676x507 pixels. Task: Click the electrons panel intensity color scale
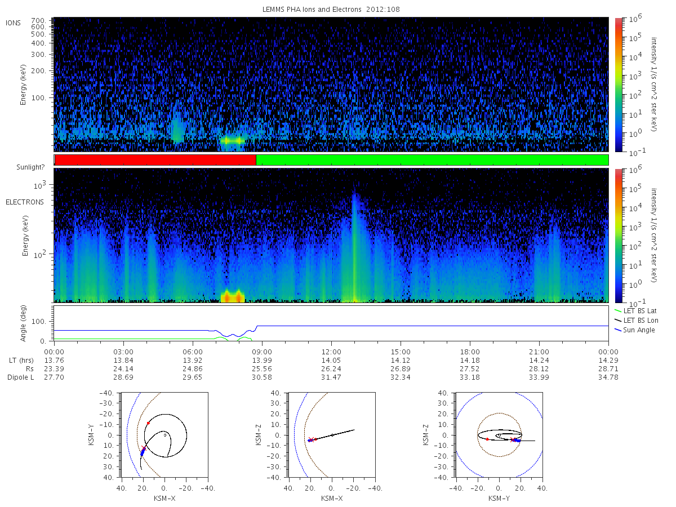click(619, 235)
